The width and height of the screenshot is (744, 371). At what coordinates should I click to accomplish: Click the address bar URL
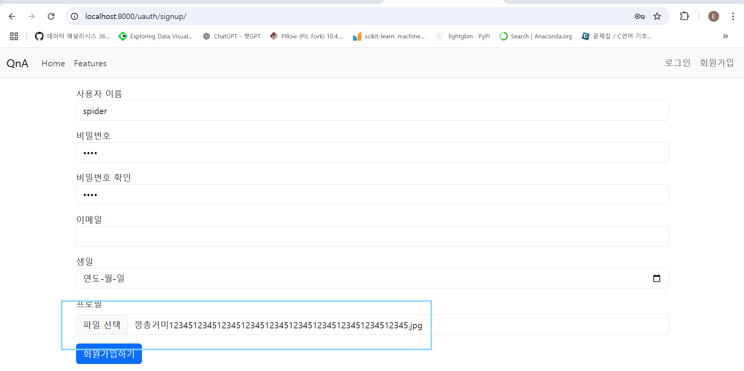[136, 16]
